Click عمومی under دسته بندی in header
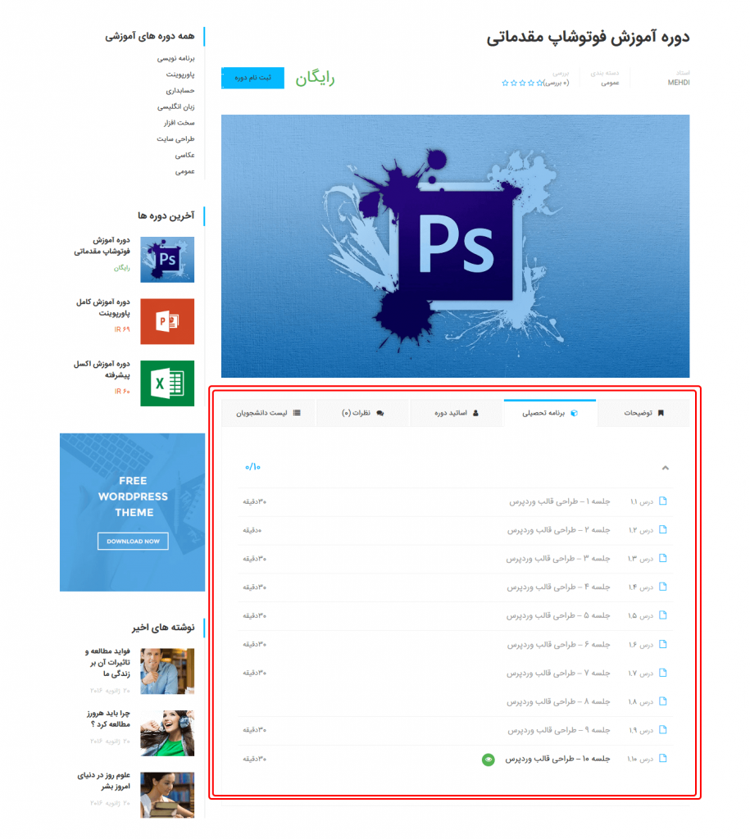The image size is (750, 839). [610, 83]
